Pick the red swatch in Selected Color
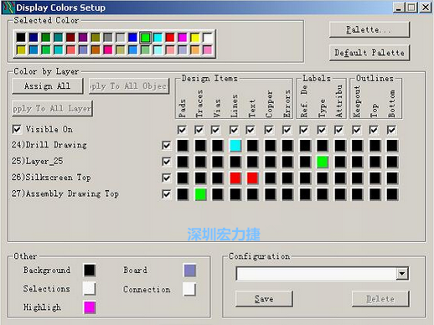This screenshot has width=434, height=325. pyautogui.click(x=170, y=38)
